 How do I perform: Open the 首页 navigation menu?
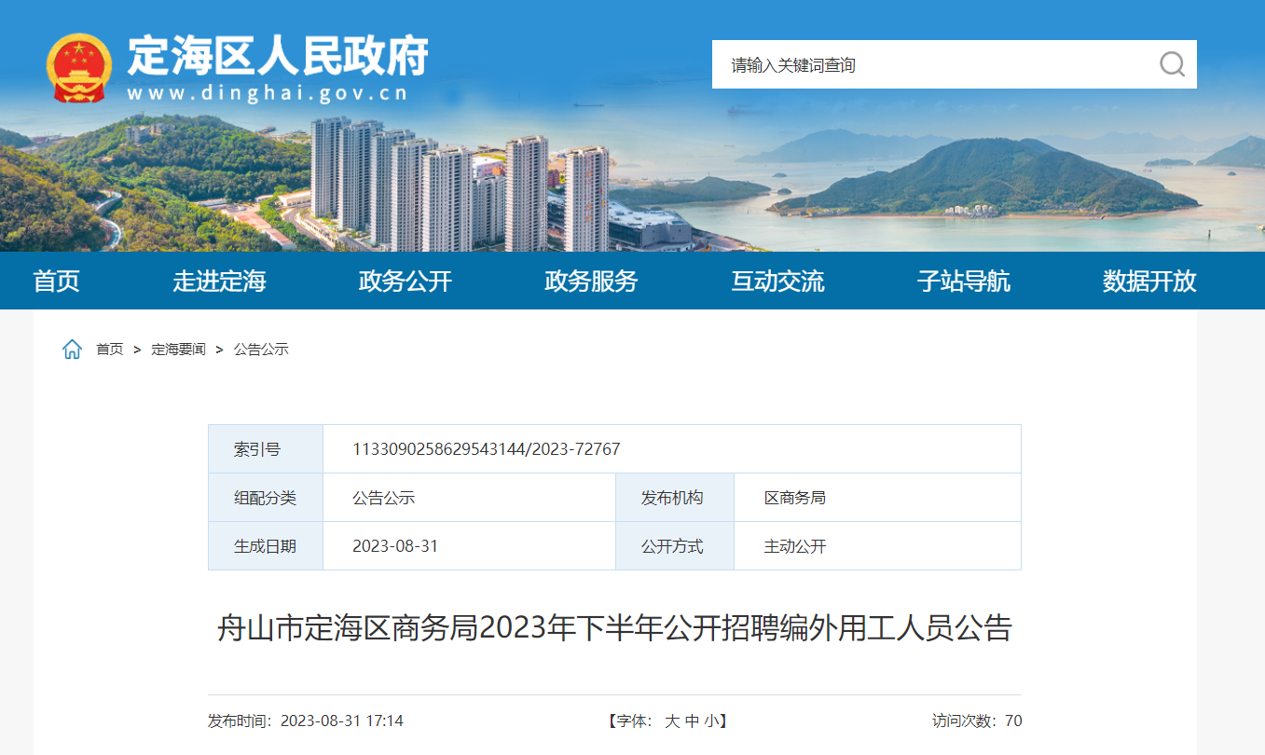click(57, 281)
